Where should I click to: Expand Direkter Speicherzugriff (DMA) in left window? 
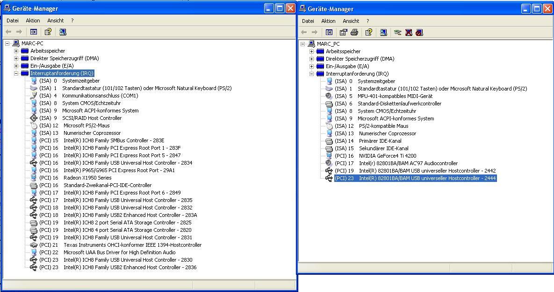(16, 59)
